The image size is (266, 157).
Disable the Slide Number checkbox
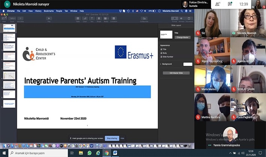click(161, 56)
